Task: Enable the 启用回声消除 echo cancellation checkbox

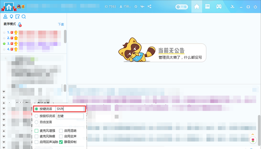Action: 36,142
